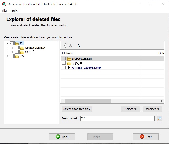169x144 pixels.
Task: Click the FileName column header
Action: point(100,53)
